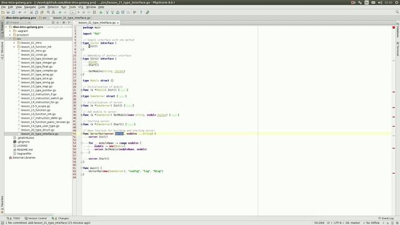Toggle the Terminal tool window on right edge

click(x=397, y=49)
